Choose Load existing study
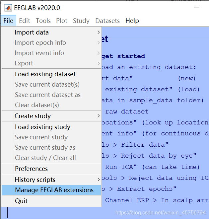The image size is (209, 219). pyautogui.click(x=51, y=127)
